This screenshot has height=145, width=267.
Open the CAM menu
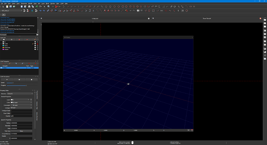click(62, 3)
